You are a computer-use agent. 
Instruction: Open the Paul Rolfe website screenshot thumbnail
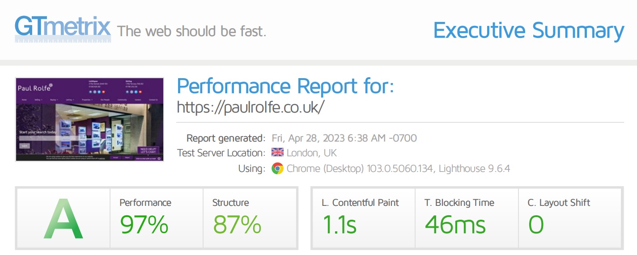tap(89, 119)
